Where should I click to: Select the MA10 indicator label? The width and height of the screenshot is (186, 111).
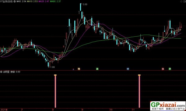(32, 2)
